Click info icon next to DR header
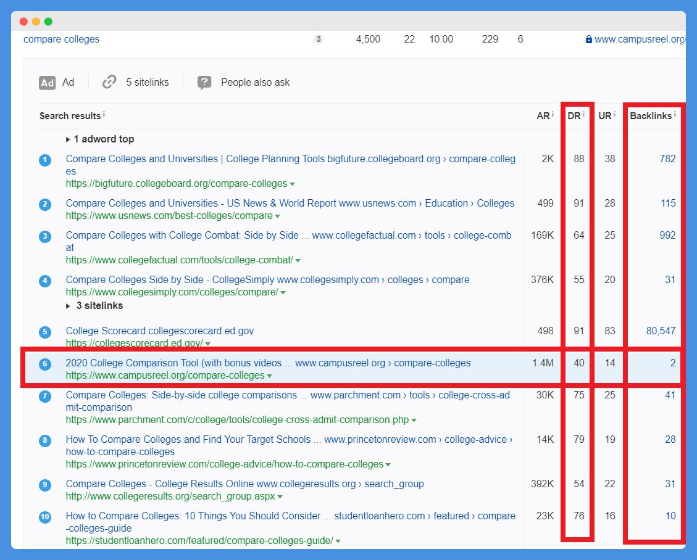 pyautogui.click(x=583, y=114)
